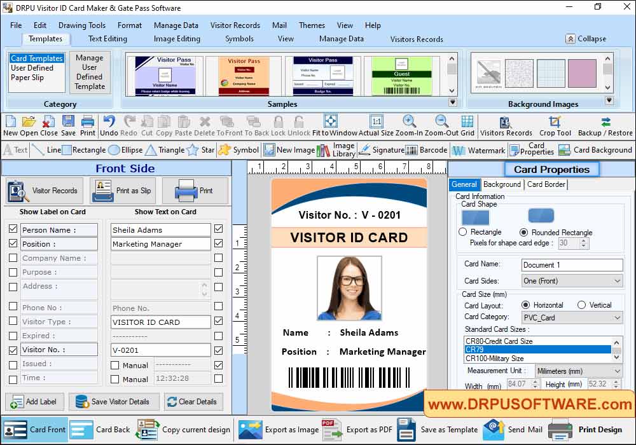
Task: Add a New Image
Action: coord(289,150)
